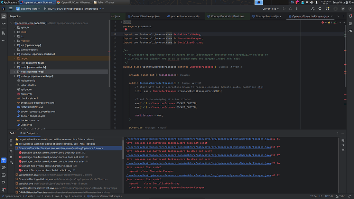The image size is (354, 199).
Task: Open the Git tool window icon
Action: [x=3, y=182]
